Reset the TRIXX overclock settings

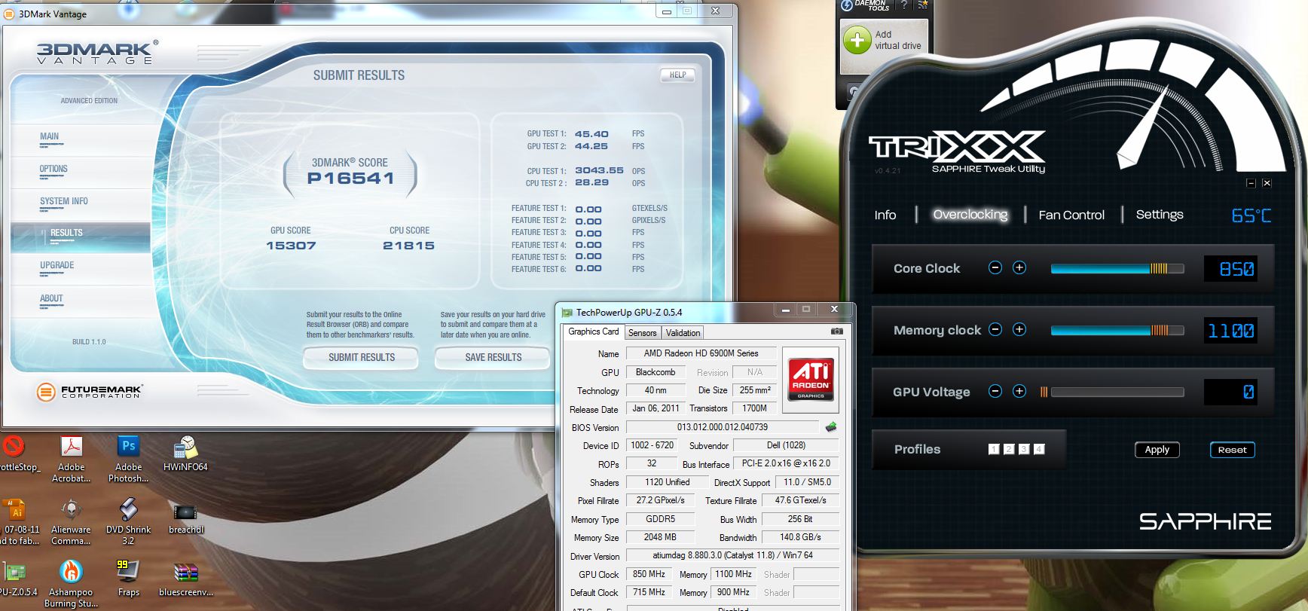tap(1232, 450)
